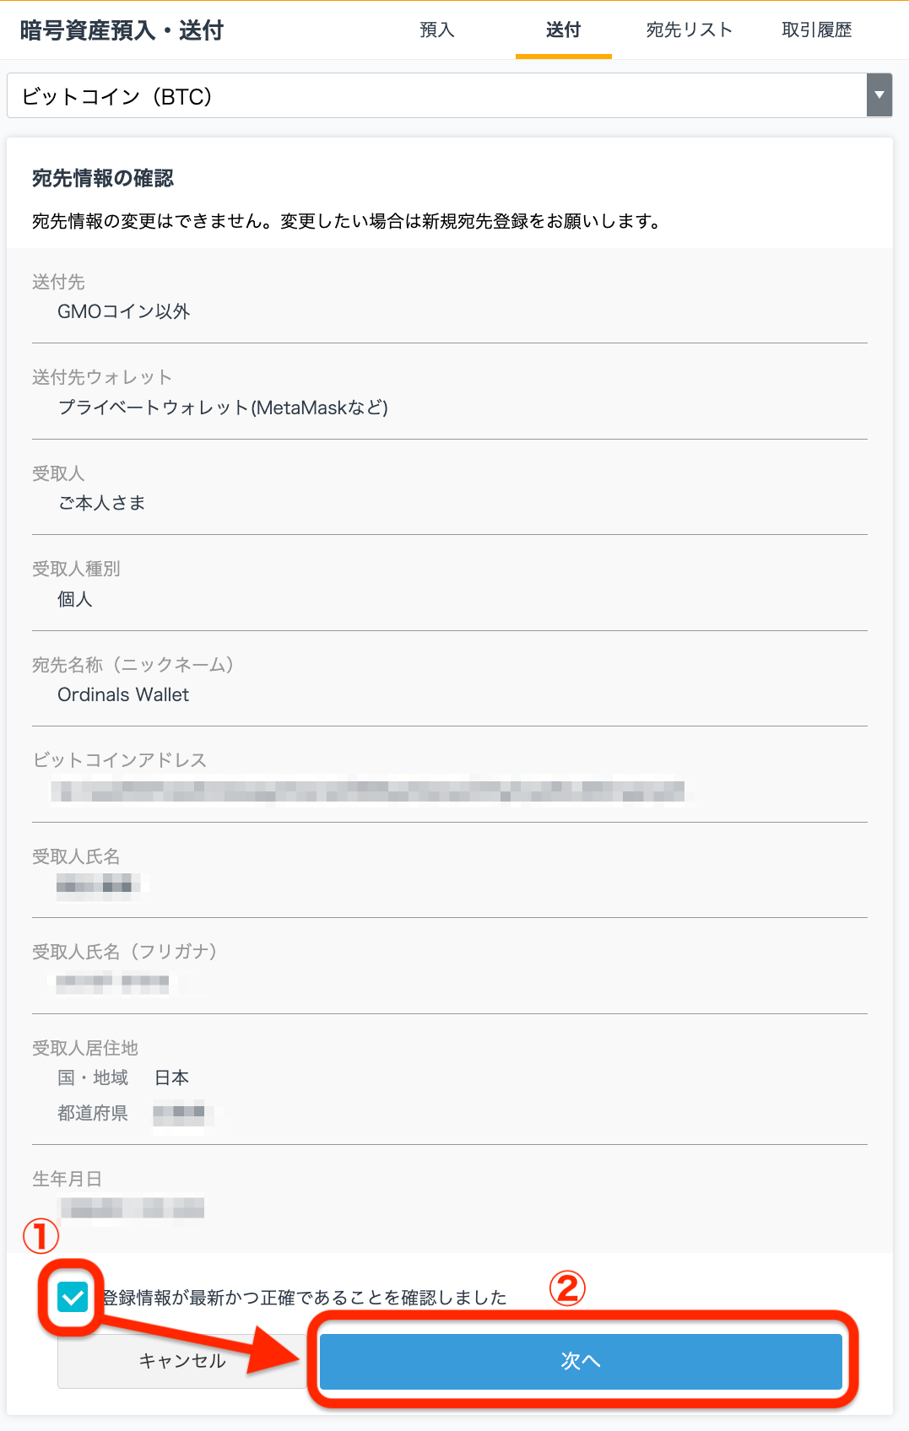This screenshot has height=1431, width=909.
Task: Click the blurred 生年月日 value
Action: tap(132, 1207)
